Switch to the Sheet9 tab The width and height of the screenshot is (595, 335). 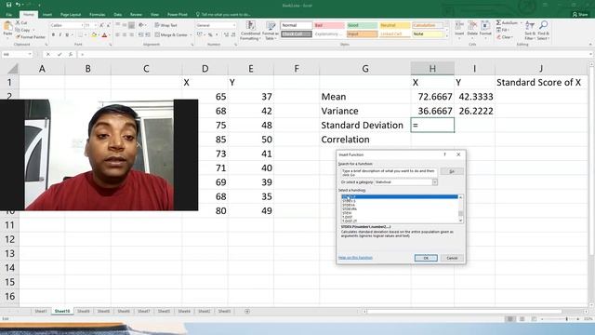click(83, 311)
